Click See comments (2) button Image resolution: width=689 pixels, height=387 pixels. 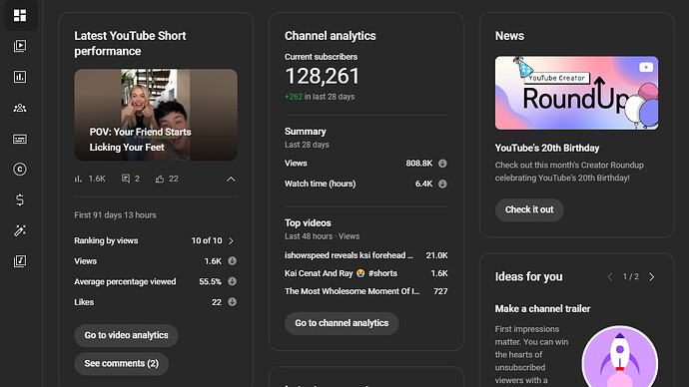click(x=121, y=364)
